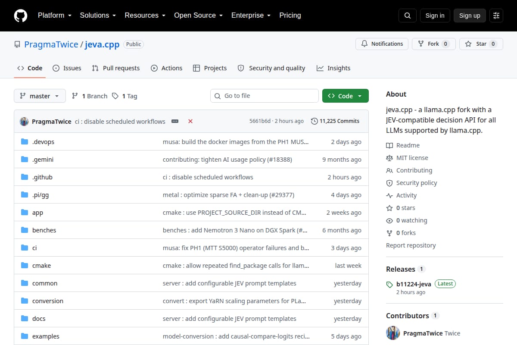Expand the Solutions menu
517x345 pixels.
tap(98, 16)
